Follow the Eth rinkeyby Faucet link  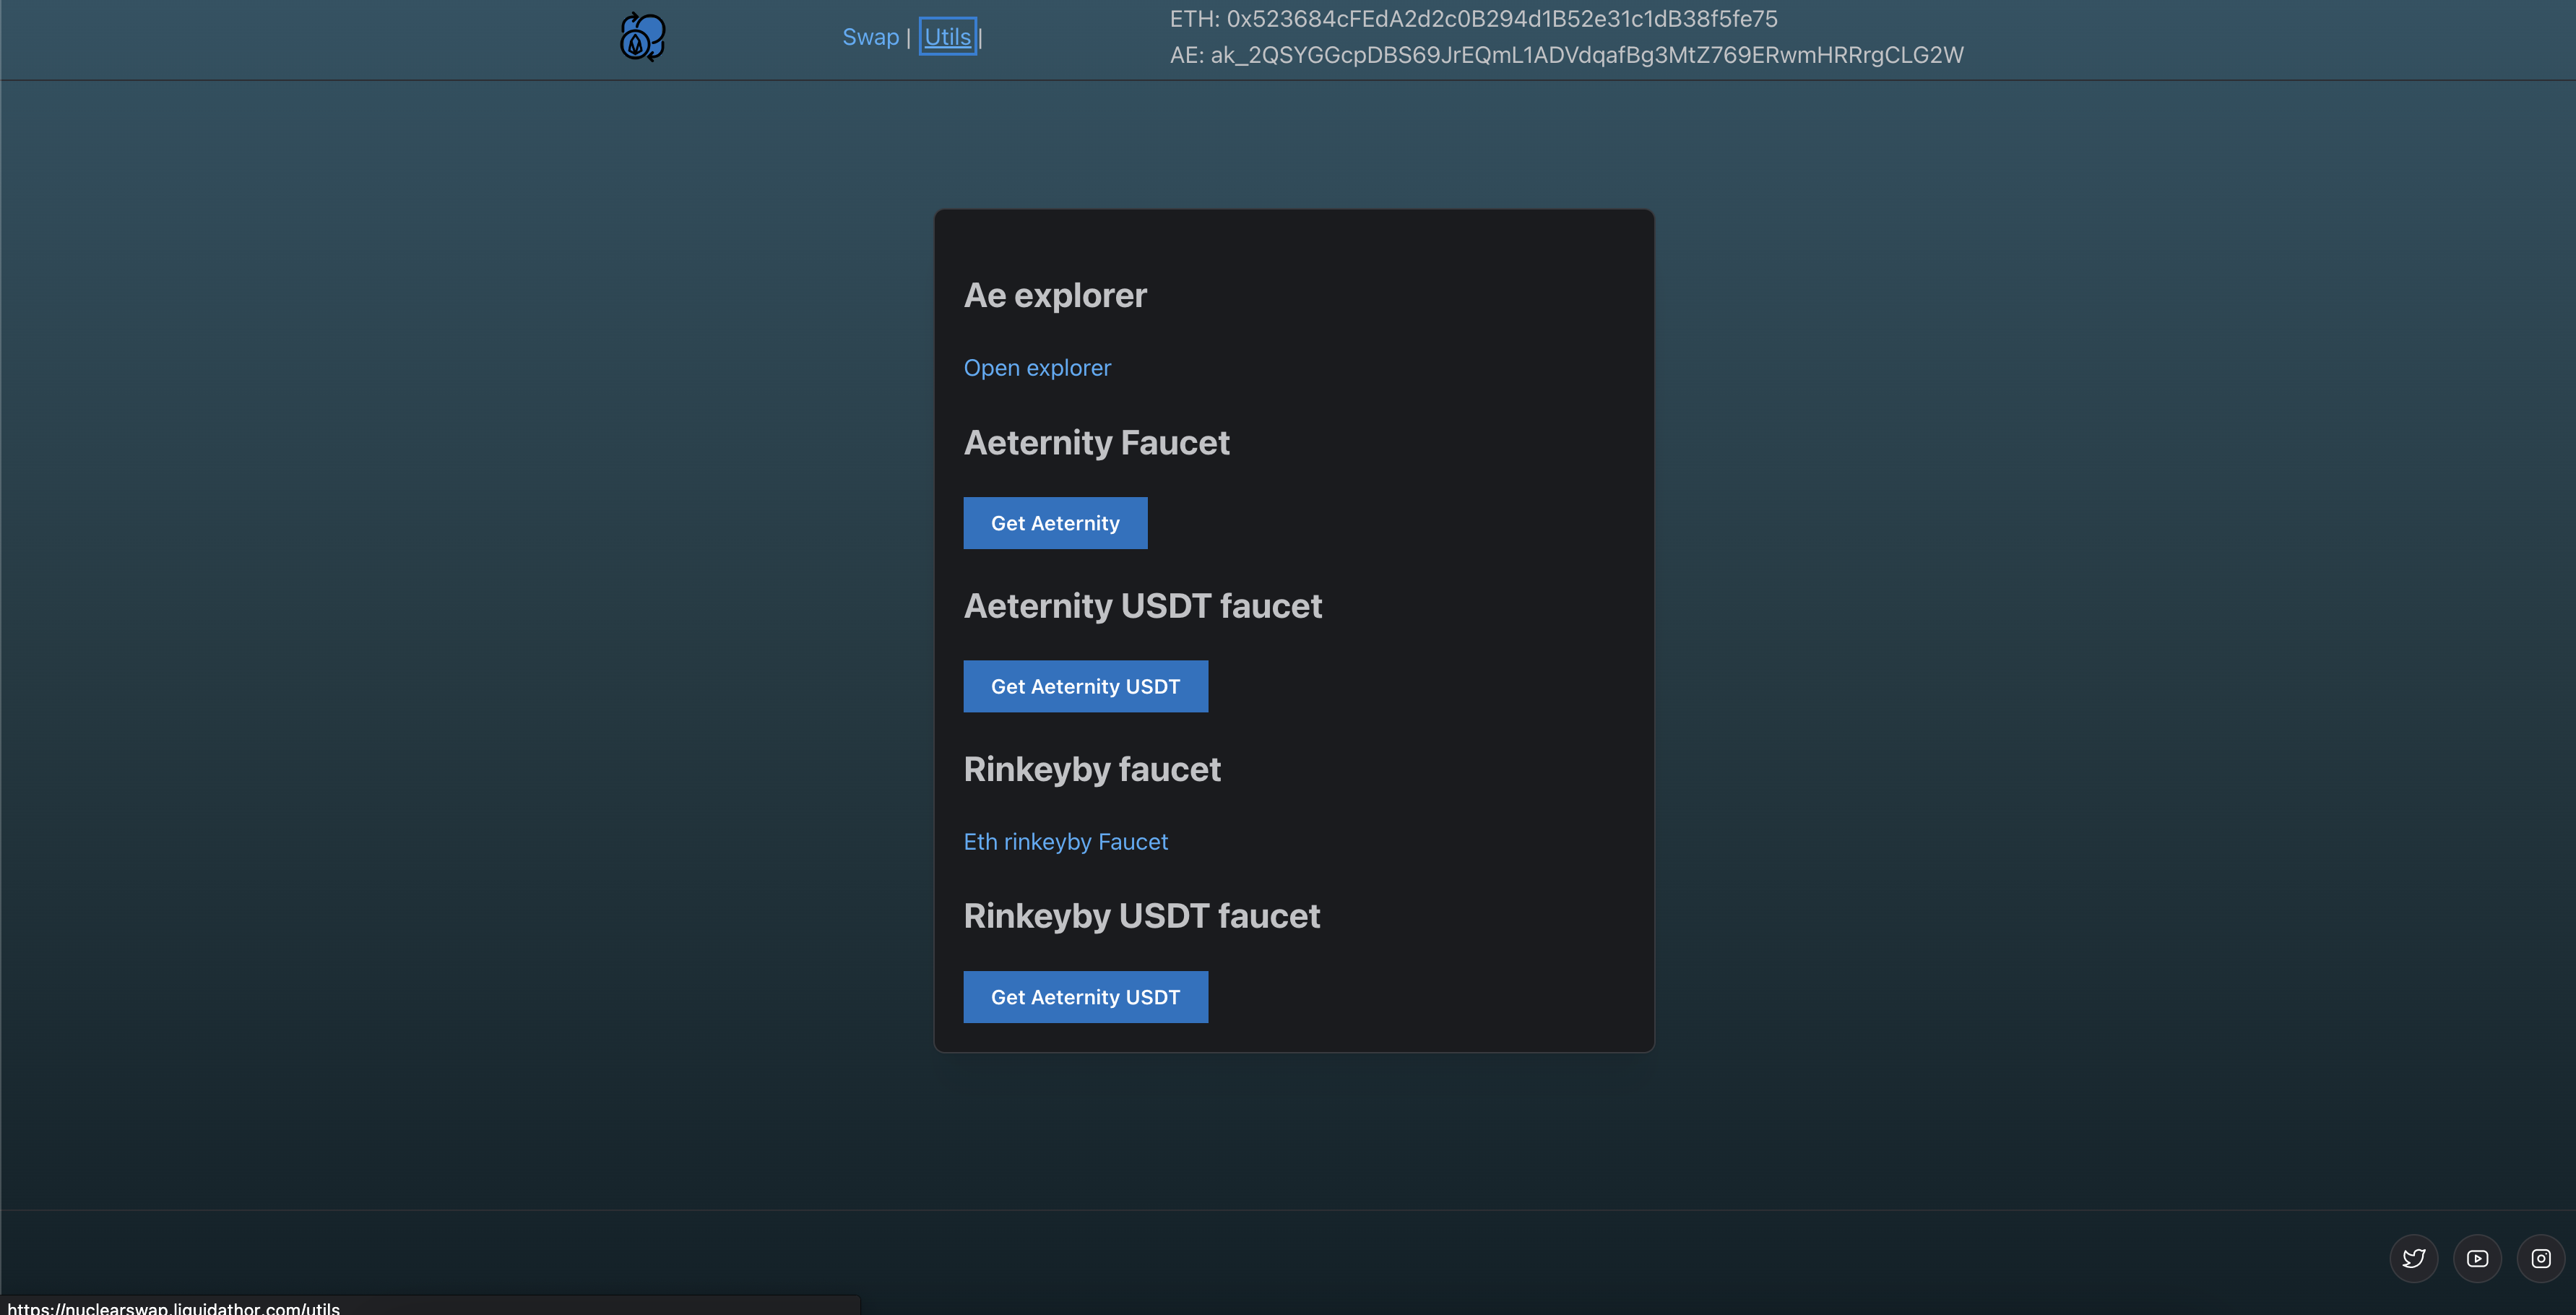pos(1065,842)
